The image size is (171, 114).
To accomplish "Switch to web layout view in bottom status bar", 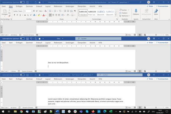I will click(145, 108).
